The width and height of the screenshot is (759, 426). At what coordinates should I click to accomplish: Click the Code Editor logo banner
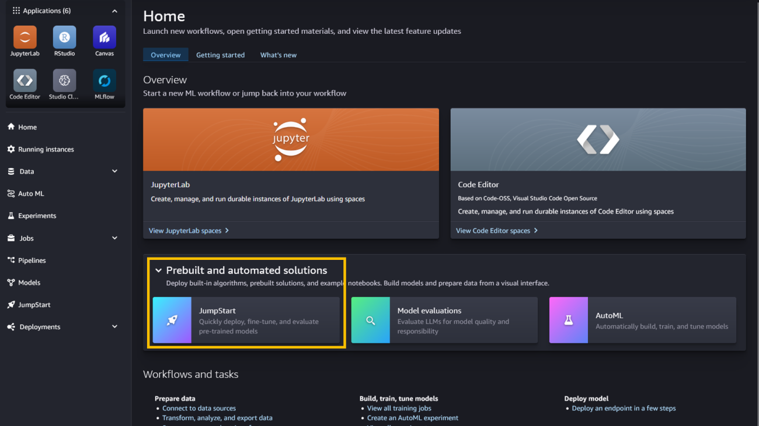click(x=598, y=139)
